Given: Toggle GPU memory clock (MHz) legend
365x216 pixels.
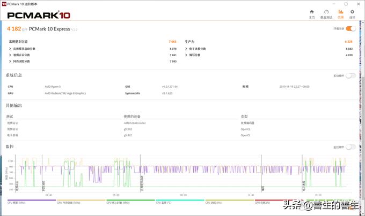Looking at the screenshot, I should point(81,202).
